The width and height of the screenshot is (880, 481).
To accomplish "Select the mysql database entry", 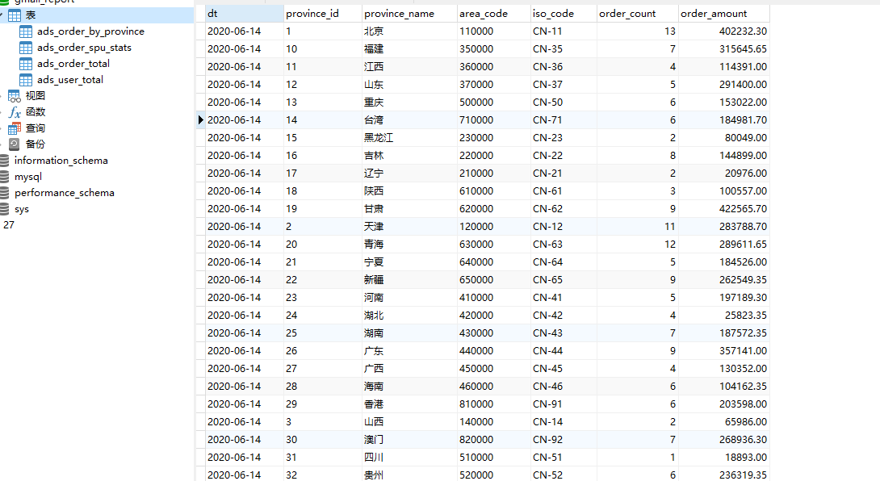I will coord(28,177).
